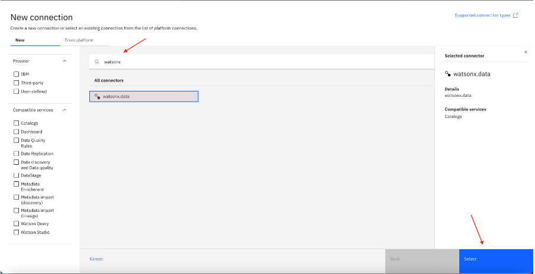Viewport: 535px width, 274px height.
Task: Check the Third-party provider filter
Action: pos(16,83)
